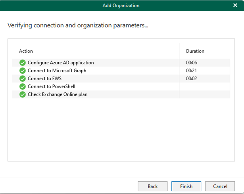Click the checkmark icon for Connect to PowerShell
Image resolution: width=244 pixels, height=194 pixels.
(23, 86)
